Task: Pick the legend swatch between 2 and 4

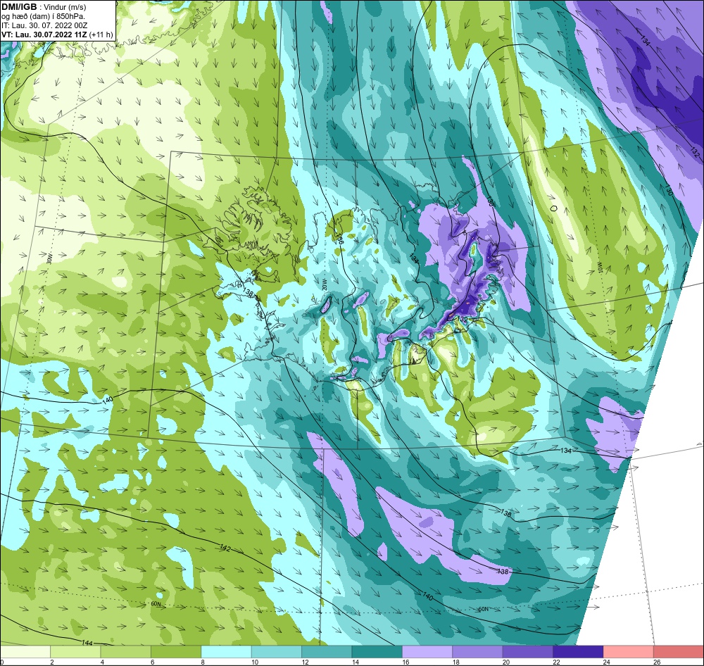Action: click(x=75, y=651)
